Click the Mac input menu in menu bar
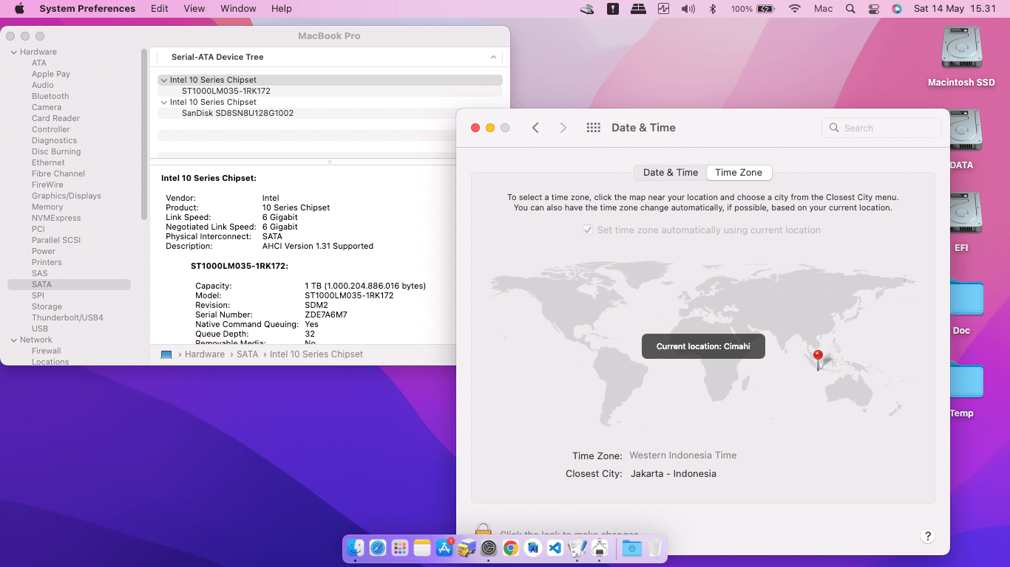This screenshot has height=567, width=1010. tap(823, 9)
